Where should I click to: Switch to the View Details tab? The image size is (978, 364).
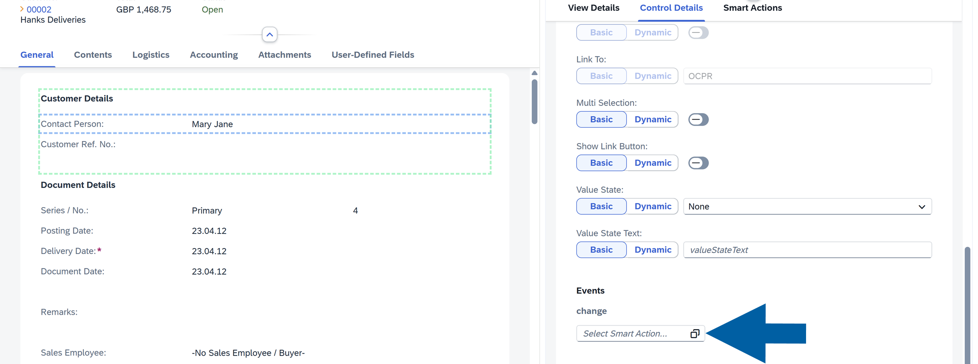(594, 8)
